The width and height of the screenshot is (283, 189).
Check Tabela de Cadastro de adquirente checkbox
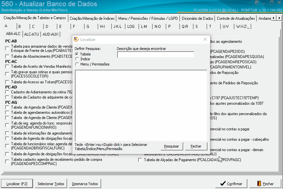click(7, 97)
